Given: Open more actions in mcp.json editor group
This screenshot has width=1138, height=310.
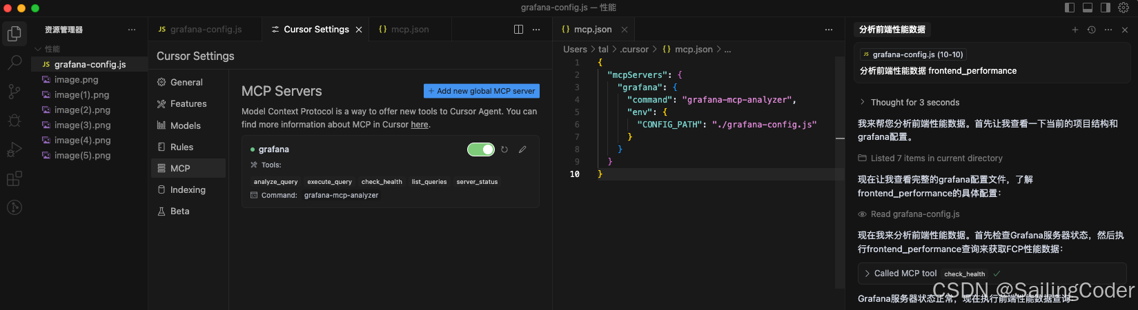Looking at the screenshot, I should 829,30.
